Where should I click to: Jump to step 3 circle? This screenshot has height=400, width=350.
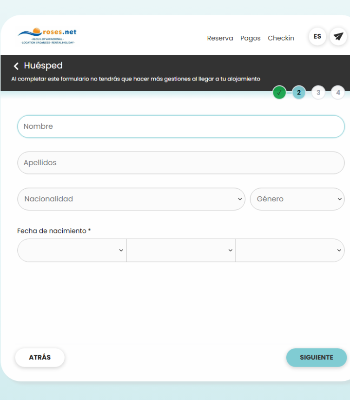318,93
